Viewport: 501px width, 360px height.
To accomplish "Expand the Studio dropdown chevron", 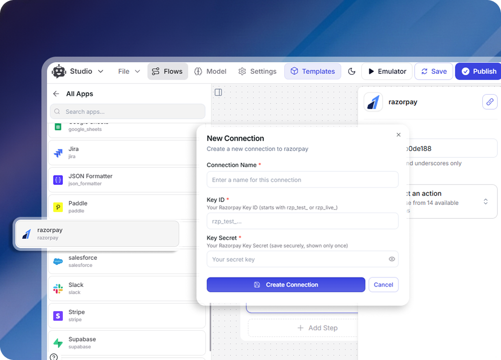I will 100,71.
